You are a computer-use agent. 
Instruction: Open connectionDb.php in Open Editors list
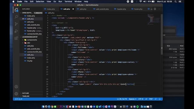coord(31,34)
